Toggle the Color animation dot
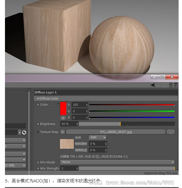The image size is (182, 188). pos(38,105)
